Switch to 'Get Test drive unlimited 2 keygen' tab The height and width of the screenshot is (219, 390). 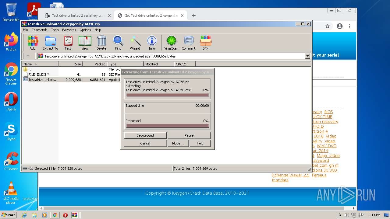pyautogui.click(x=151, y=16)
